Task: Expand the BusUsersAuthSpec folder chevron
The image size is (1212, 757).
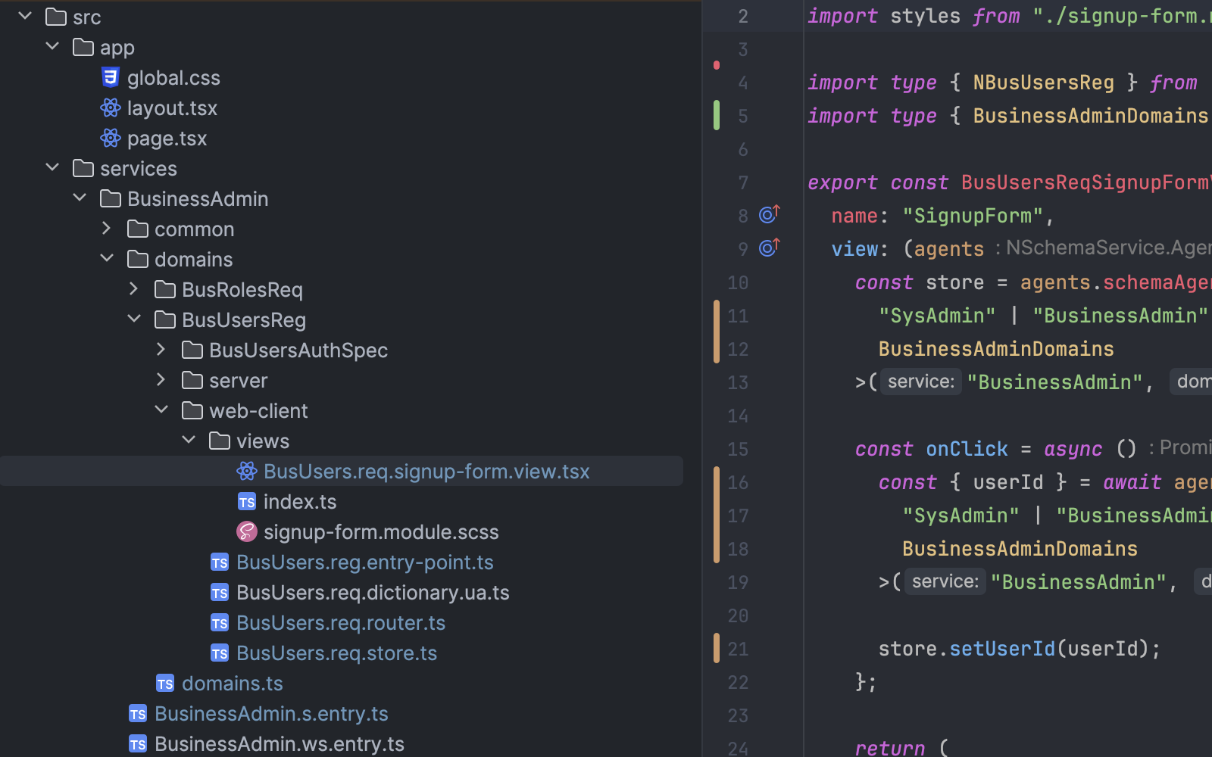Action: click(x=161, y=349)
